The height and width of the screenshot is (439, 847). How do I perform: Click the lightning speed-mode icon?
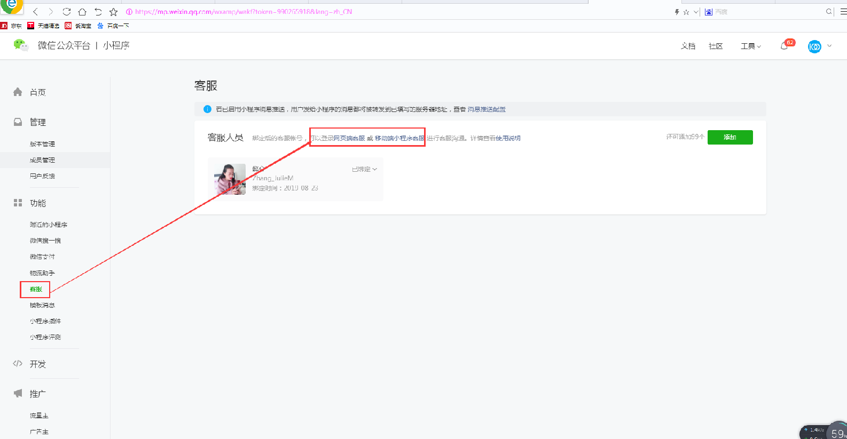click(677, 12)
